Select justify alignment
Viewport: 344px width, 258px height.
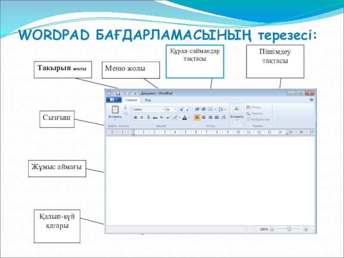[217, 117]
